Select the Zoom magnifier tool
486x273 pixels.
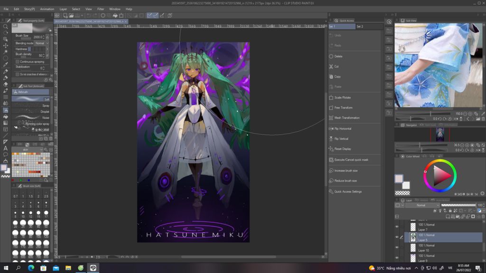point(5,27)
